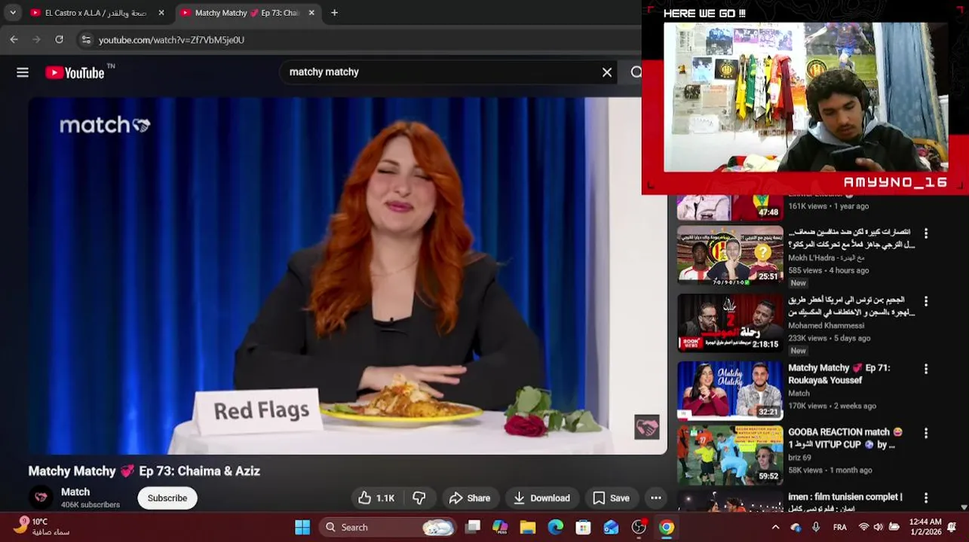Click the taskbar Search box
Screen dimensions: 969x542
[x=388, y=527]
